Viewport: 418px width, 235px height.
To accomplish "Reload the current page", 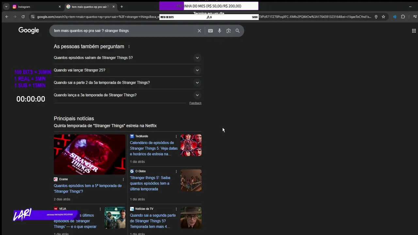I will (x=23, y=17).
